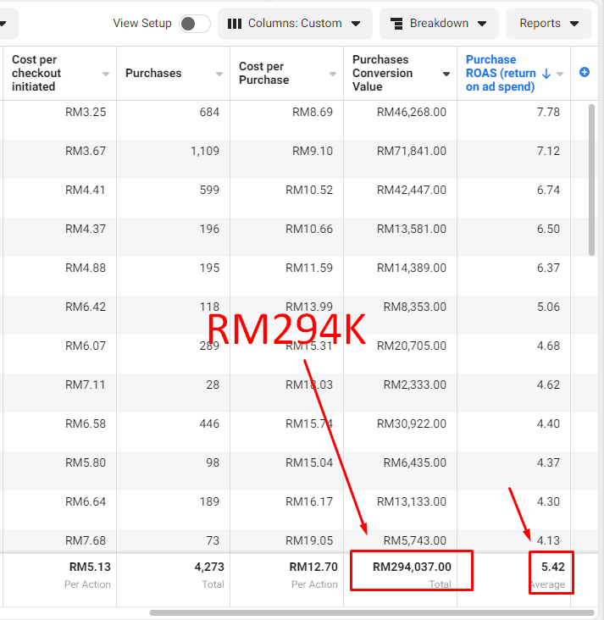The height and width of the screenshot is (620, 604).
Task: Open Purchases column header menu arrow
Action: pos(219,74)
